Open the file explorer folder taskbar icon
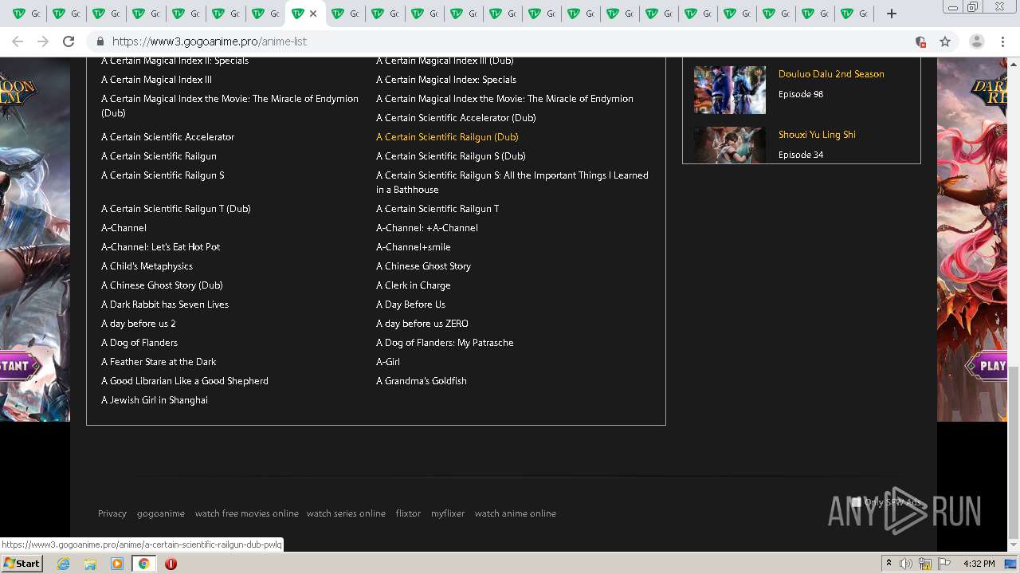The height and width of the screenshot is (574, 1020). click(x=90, y=564)
